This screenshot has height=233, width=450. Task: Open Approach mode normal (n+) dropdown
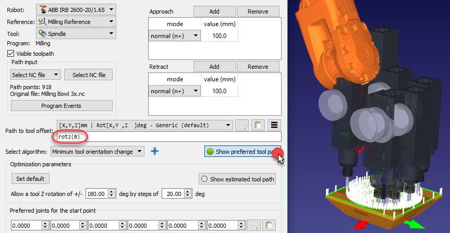175,35
